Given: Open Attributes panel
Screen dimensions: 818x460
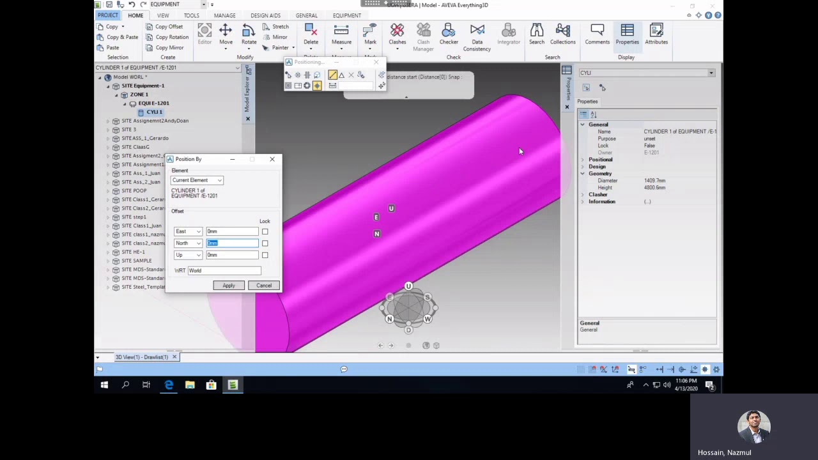Looking at the screenshot, I should (x=656, y=34).
